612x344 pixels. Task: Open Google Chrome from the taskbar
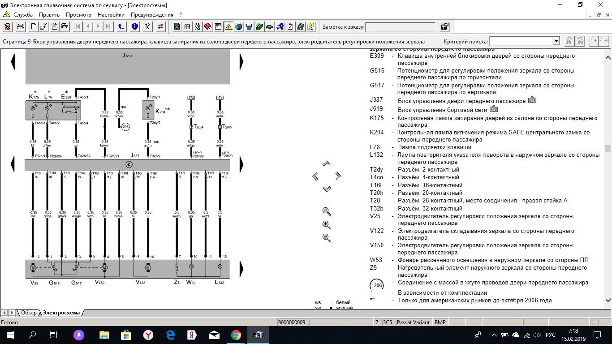coord(236,335)
